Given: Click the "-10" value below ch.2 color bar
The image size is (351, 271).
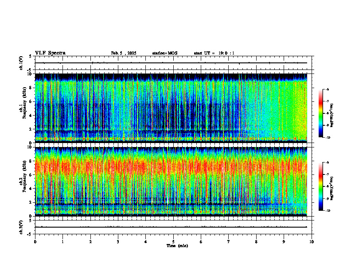Looking at the screenshot, I should 328,211.
